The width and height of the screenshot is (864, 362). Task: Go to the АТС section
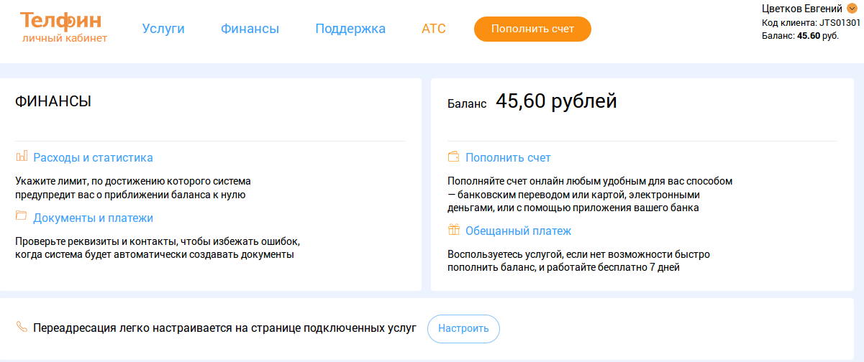[434, 29]
